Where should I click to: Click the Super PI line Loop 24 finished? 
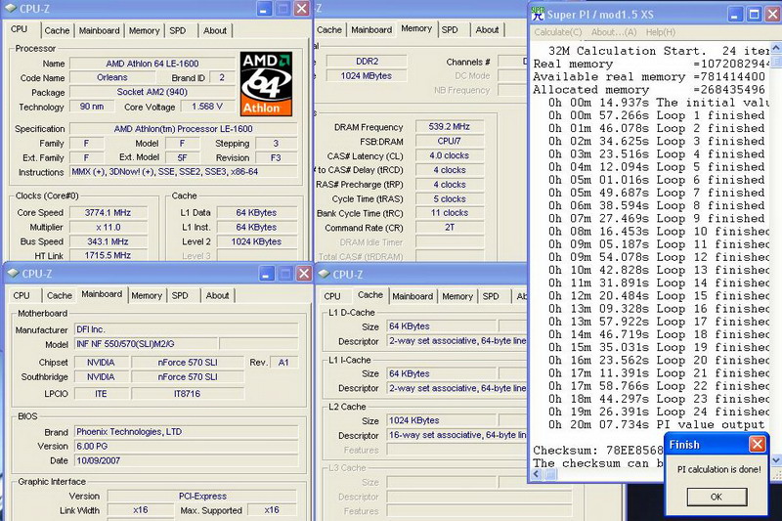[x=659, y=412]
